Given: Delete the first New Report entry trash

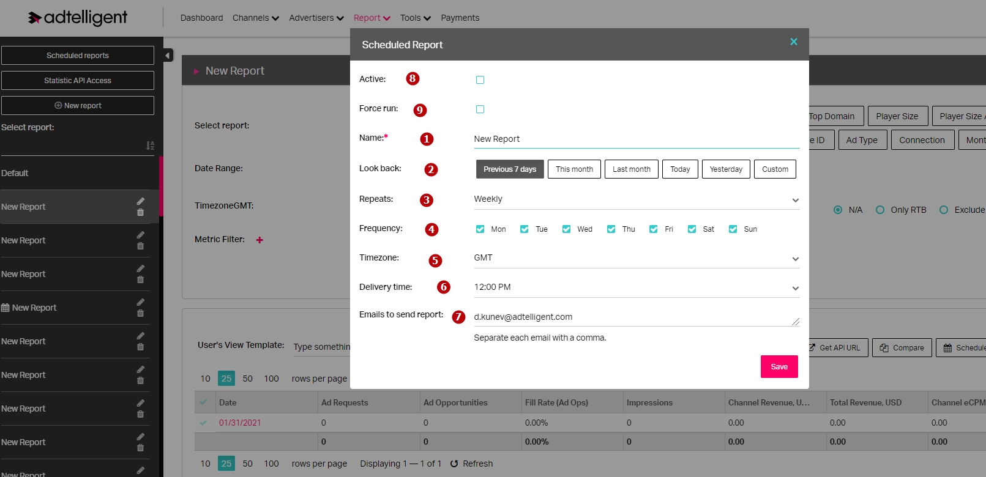Looking at the screenshot, I should [140, 212].
